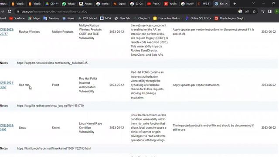279x157 pixels.
Task: Minimize the Chrome window
Action: click(x=263, y=3)
